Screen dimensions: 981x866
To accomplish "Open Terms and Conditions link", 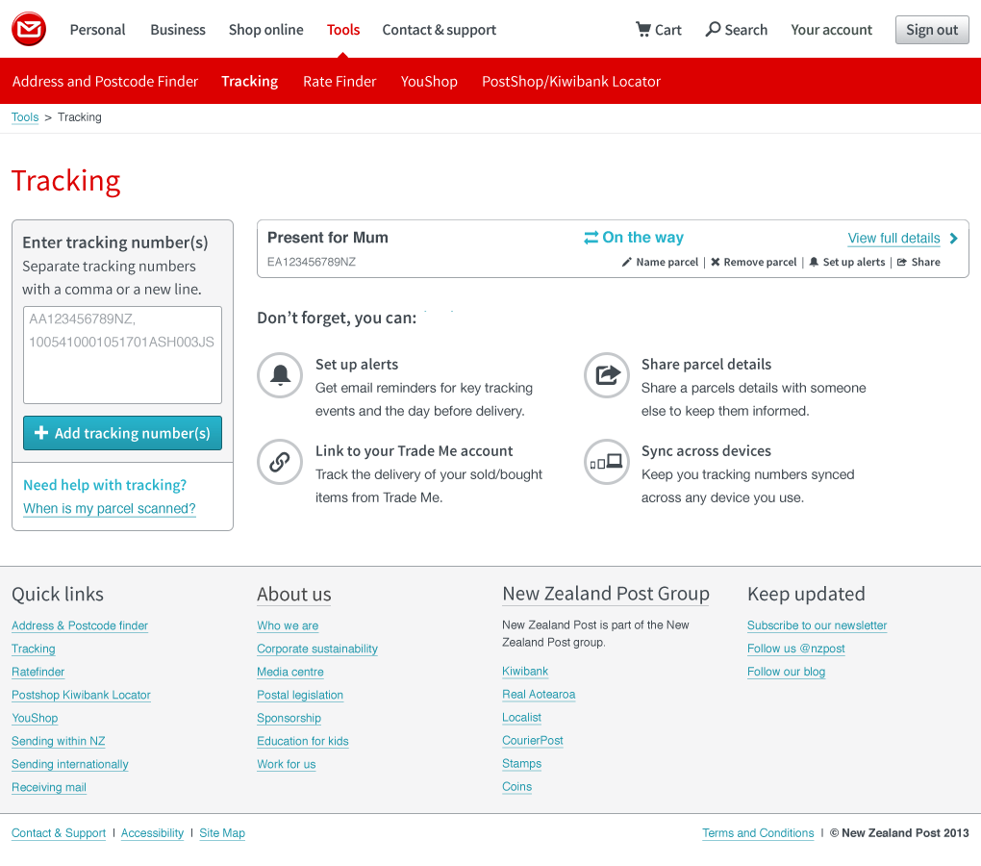I will (758, 833).
